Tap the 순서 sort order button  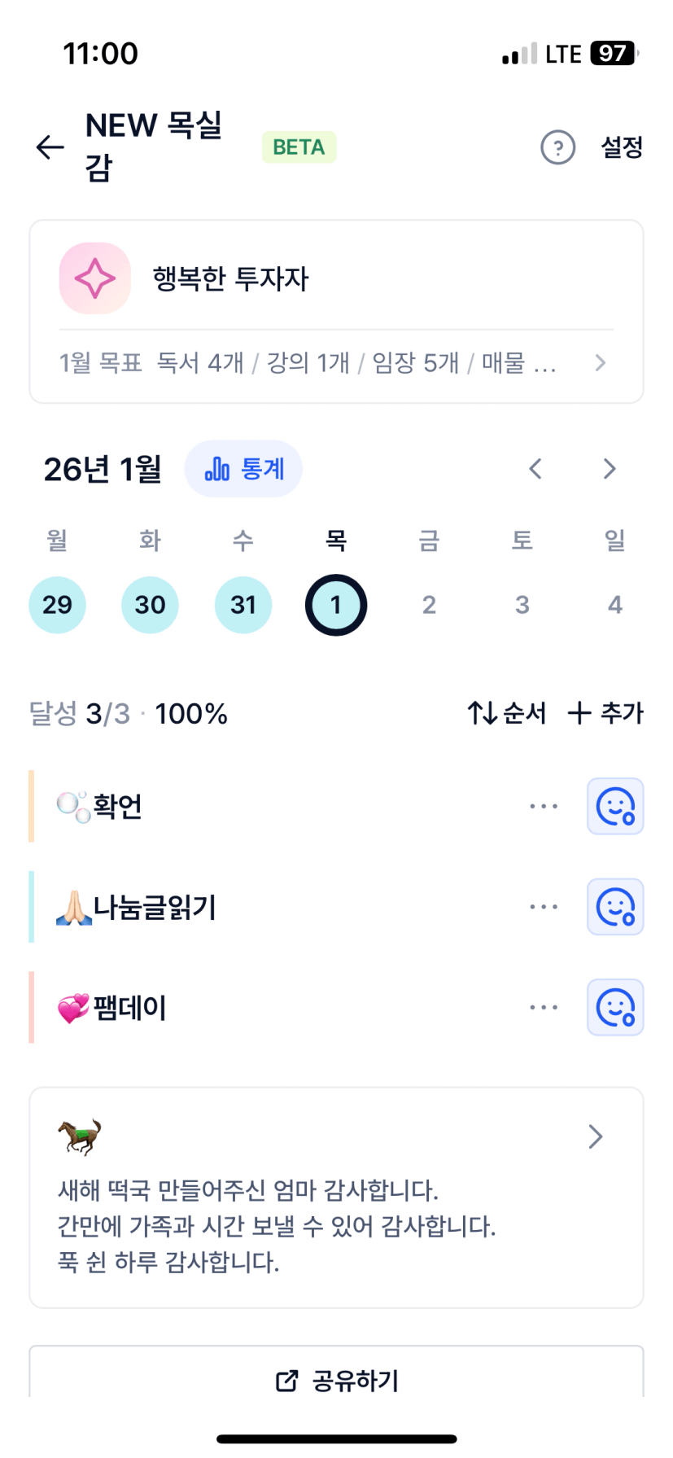coord(506,713)
